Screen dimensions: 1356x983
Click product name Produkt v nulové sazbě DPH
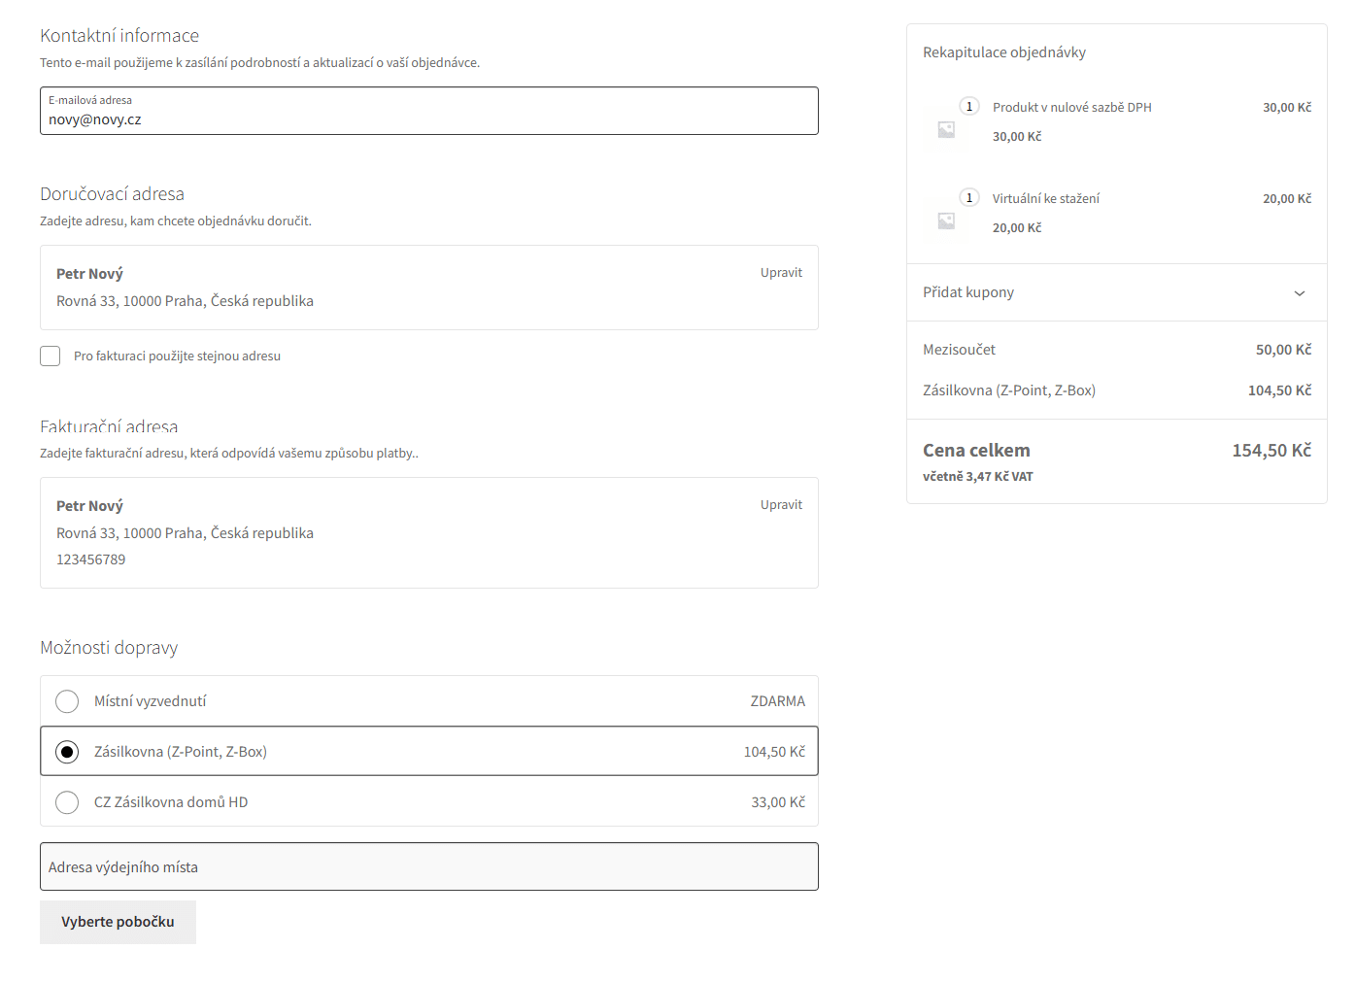(x=1071, y=108)
